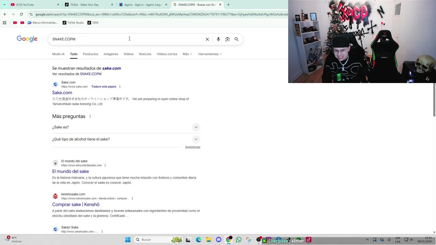The image size is (436, 245).
Task: Open Windows Start menu
Action: pyautogui.click(x=128, y=240)
